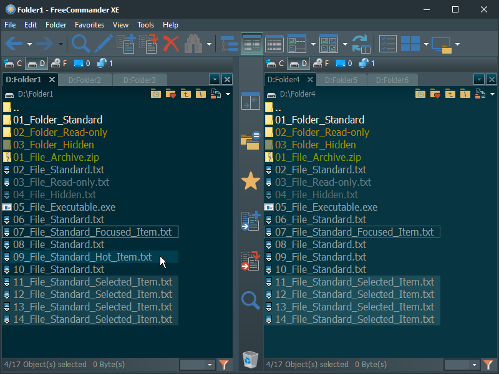Open the Recycle Bin icon at bottom

tap(250, 359)
